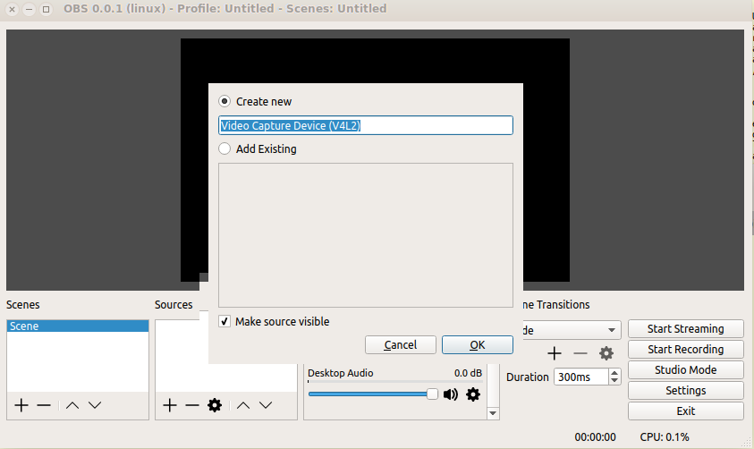Click the 00:00:00 timer in the status bar
The width and height of the screenshot is (754, 449).
pyautogui.click(x=595, y=437)
